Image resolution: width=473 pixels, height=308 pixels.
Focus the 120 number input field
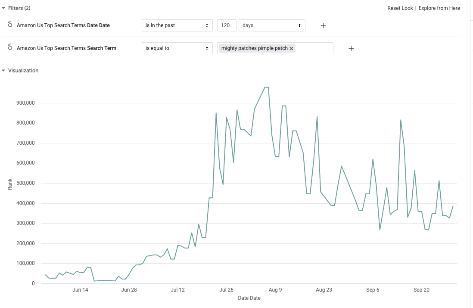coord(226,25)
